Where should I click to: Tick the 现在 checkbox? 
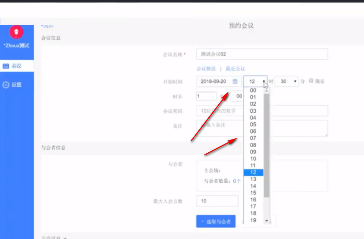tap(311, 81)
